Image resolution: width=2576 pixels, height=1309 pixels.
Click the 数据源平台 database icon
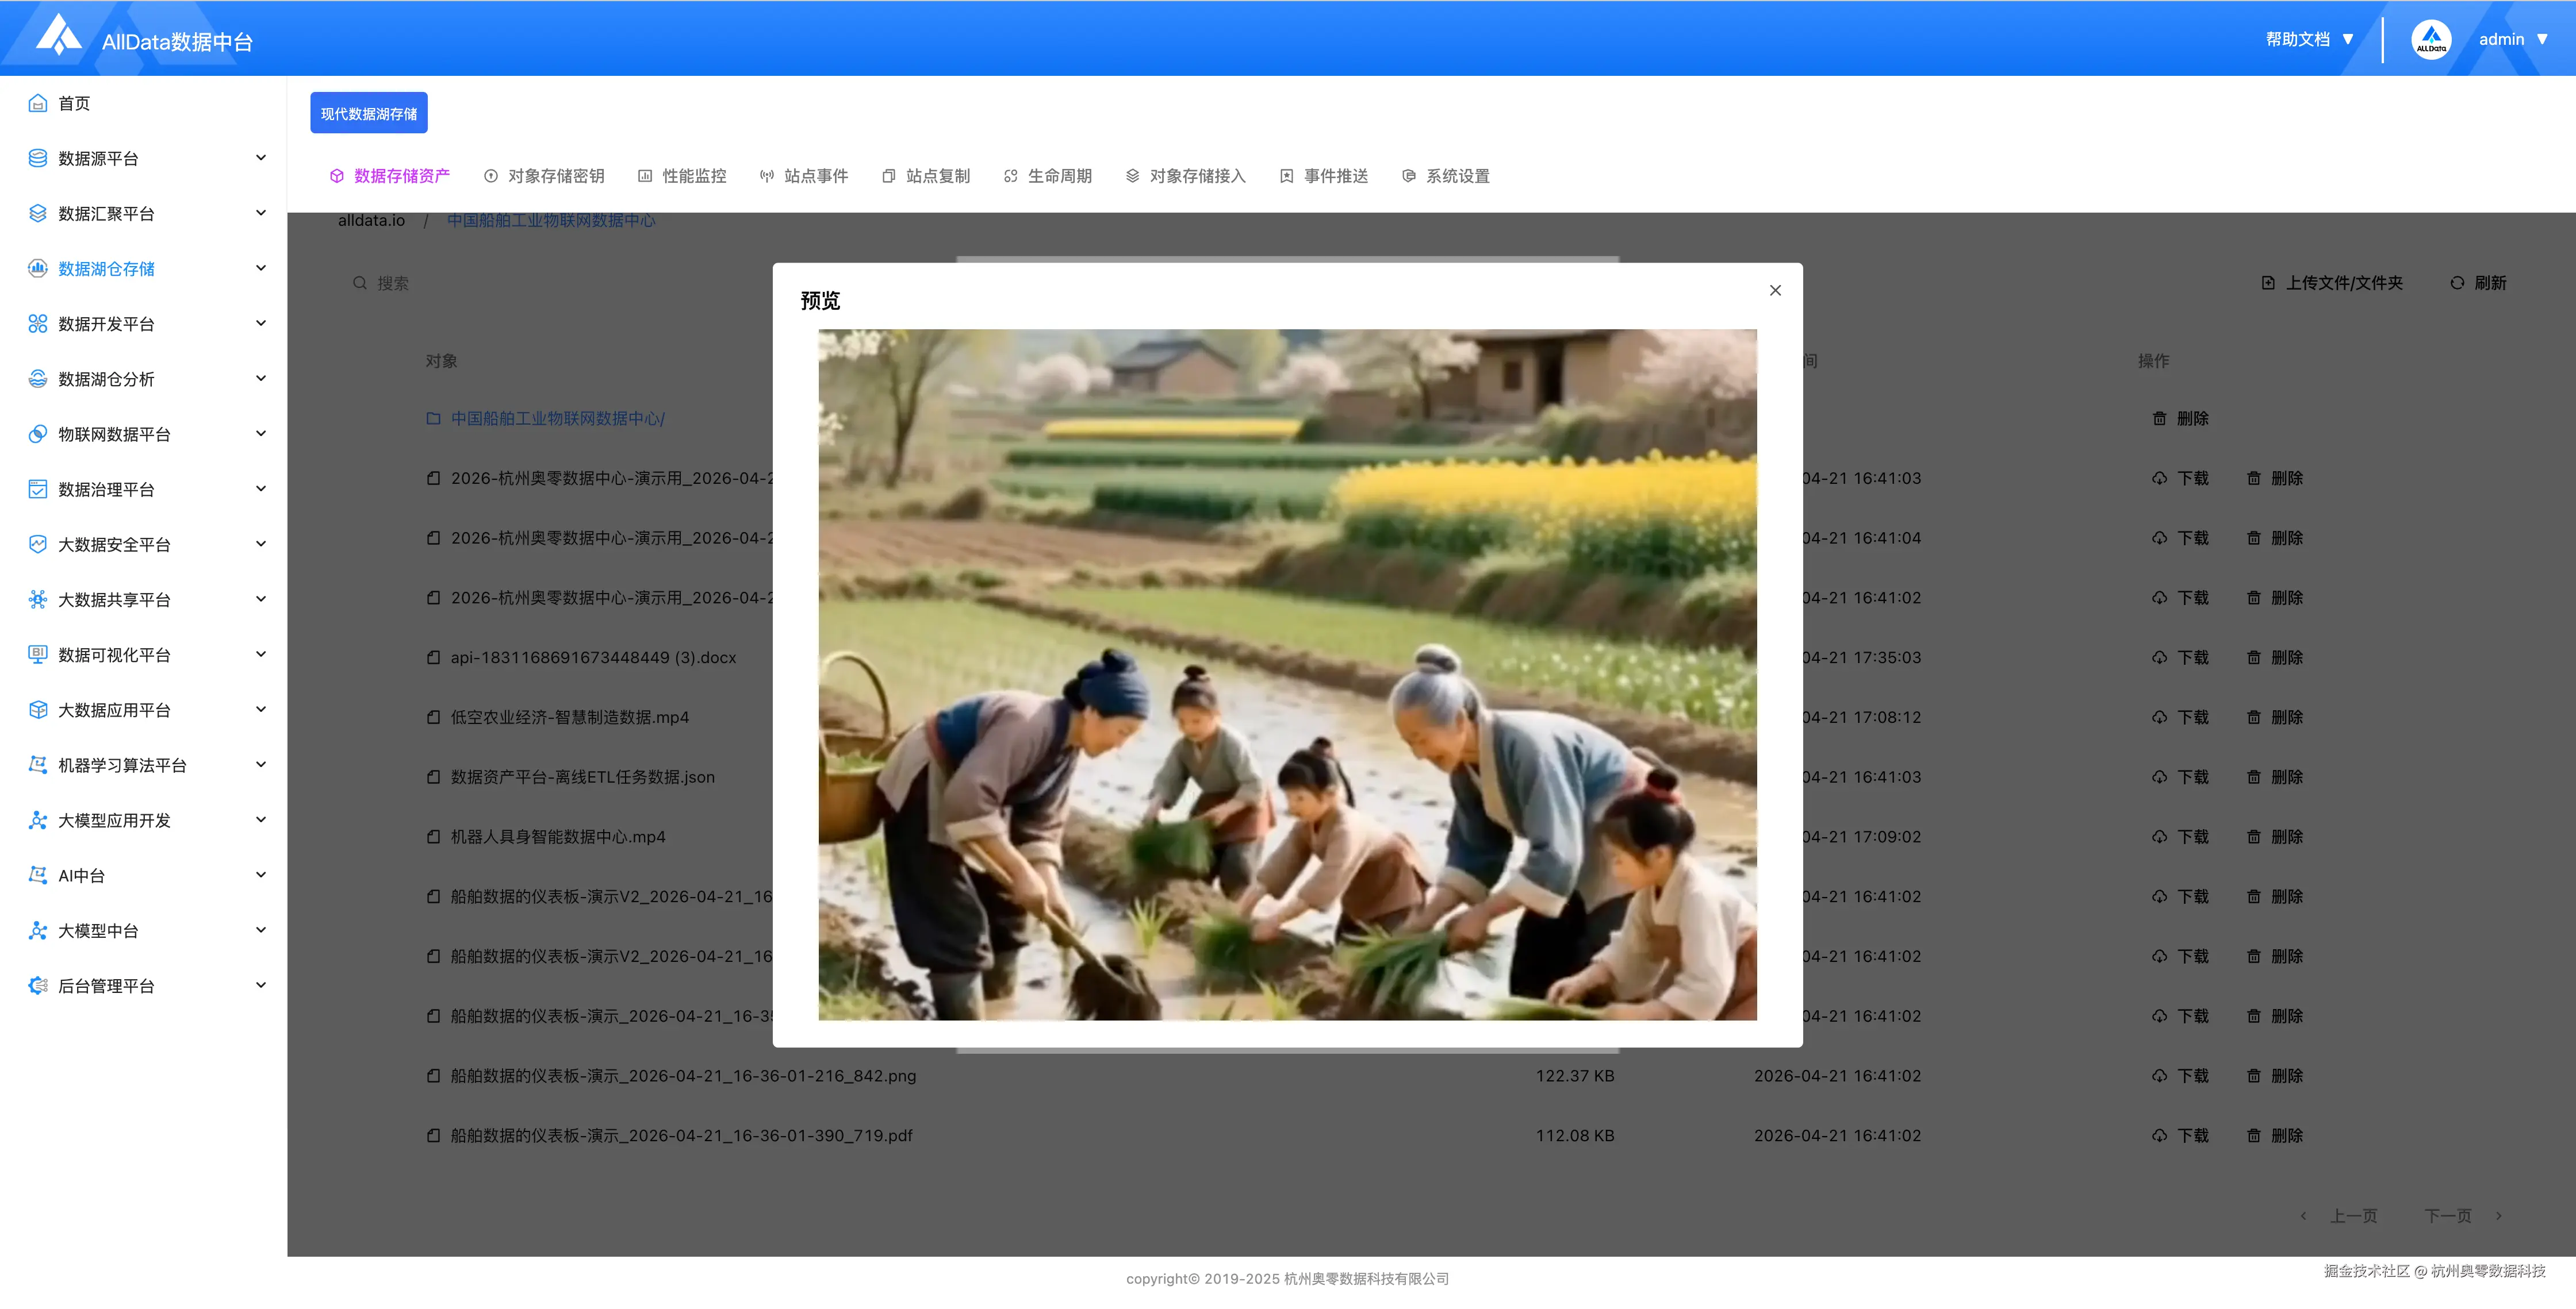click(x=38, y=158)
